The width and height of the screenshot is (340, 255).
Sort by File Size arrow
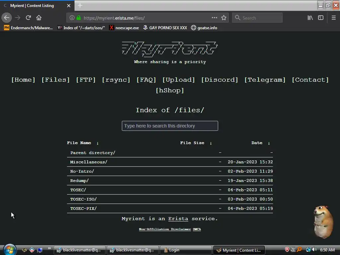(211, 143)
